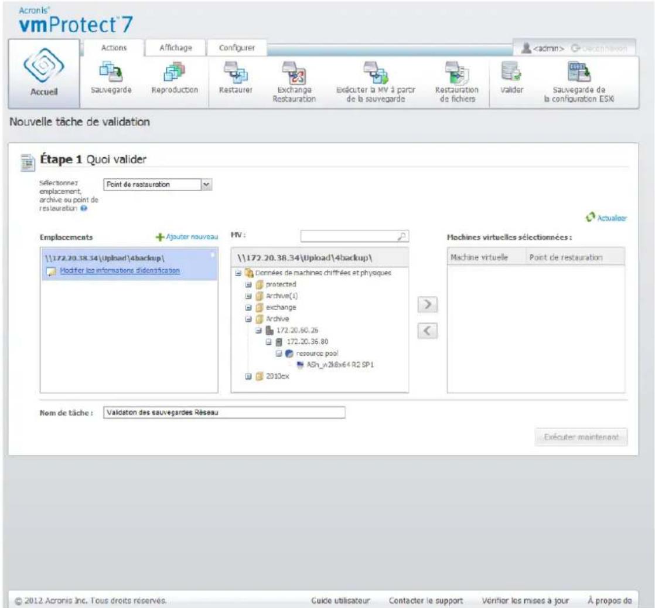This screenshot has height=608, width=655.
Task: Click the help icon beside restauration label
Action: click(84, 208)
